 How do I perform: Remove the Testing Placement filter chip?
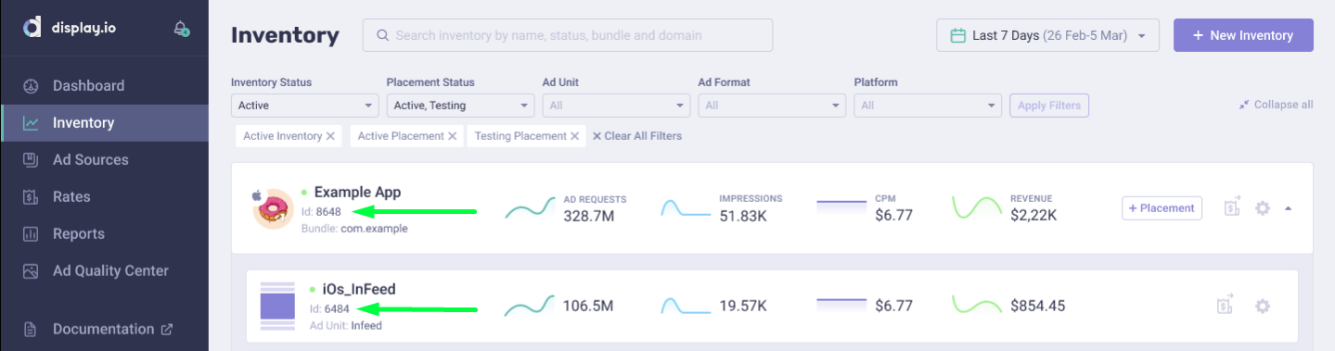(x=575, y=136)
